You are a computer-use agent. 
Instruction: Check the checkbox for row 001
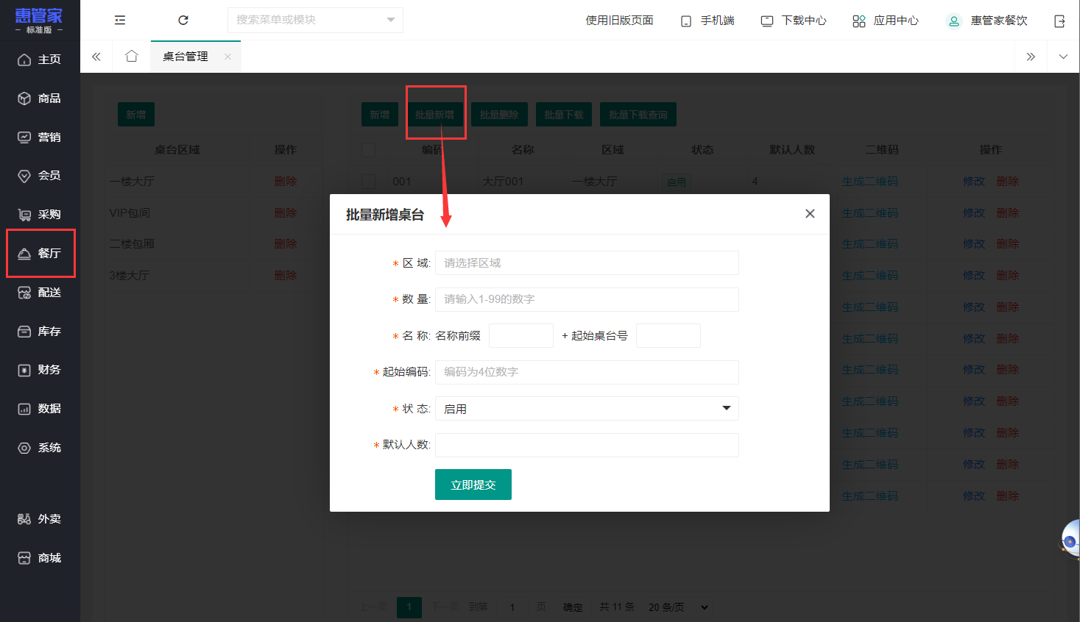[369, 182]
